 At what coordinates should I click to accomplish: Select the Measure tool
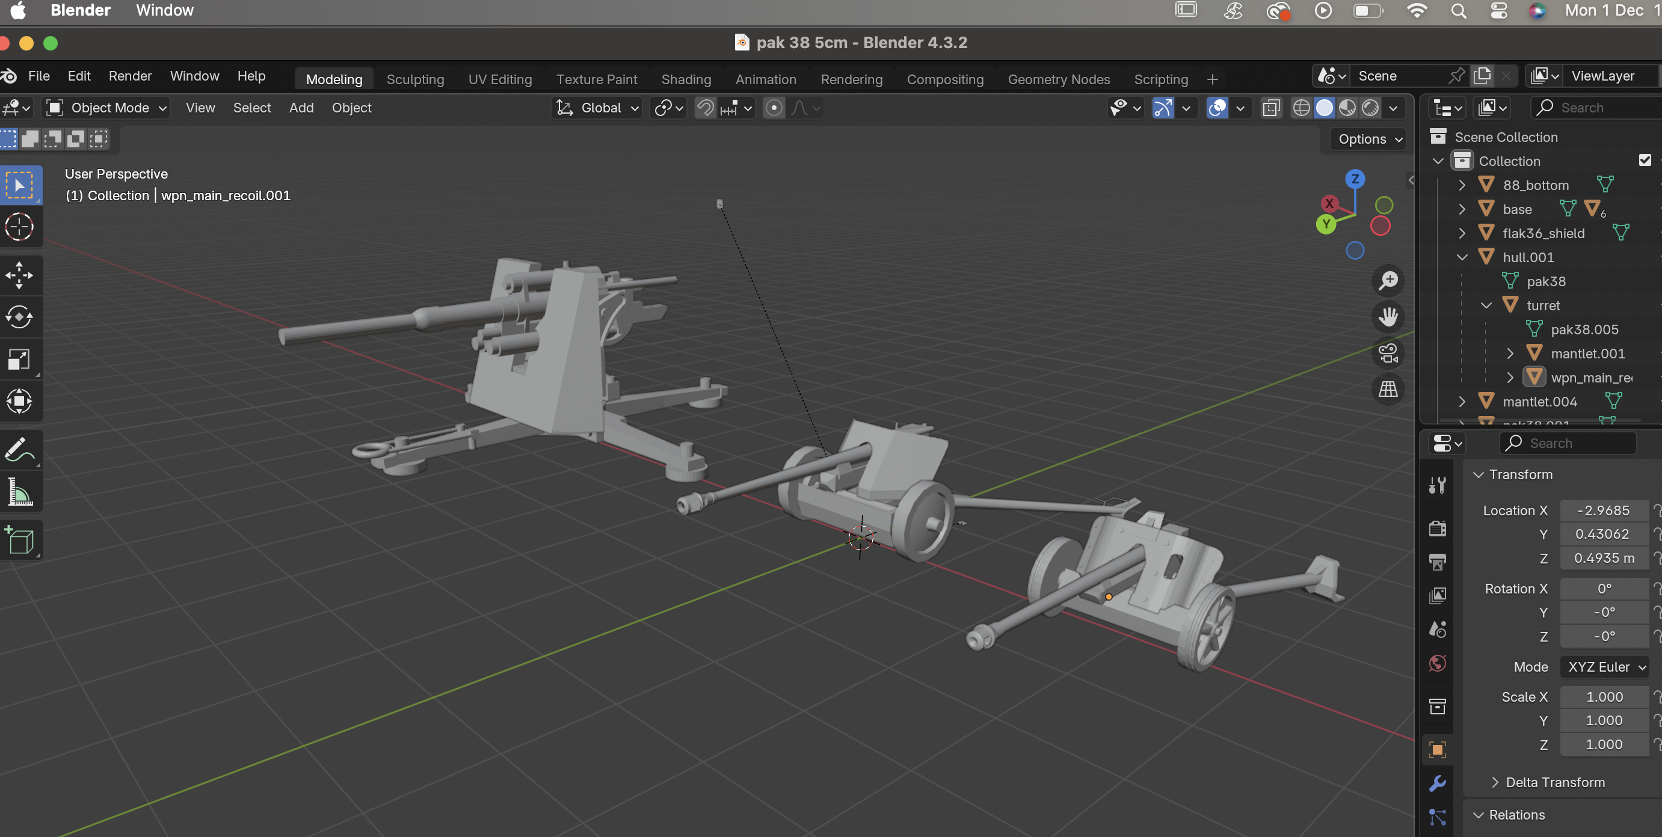pos(19,493)
